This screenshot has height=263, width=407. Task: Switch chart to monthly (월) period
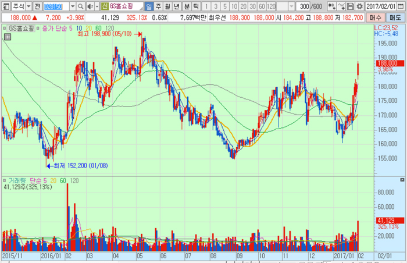coord(168,6)
